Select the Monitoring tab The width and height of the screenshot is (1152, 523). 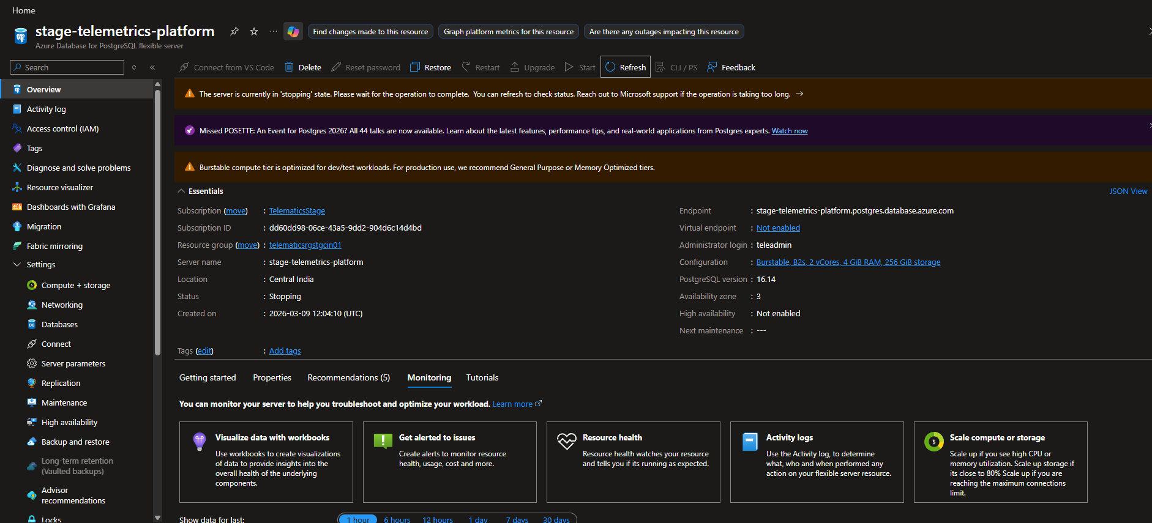coord(430,377)
